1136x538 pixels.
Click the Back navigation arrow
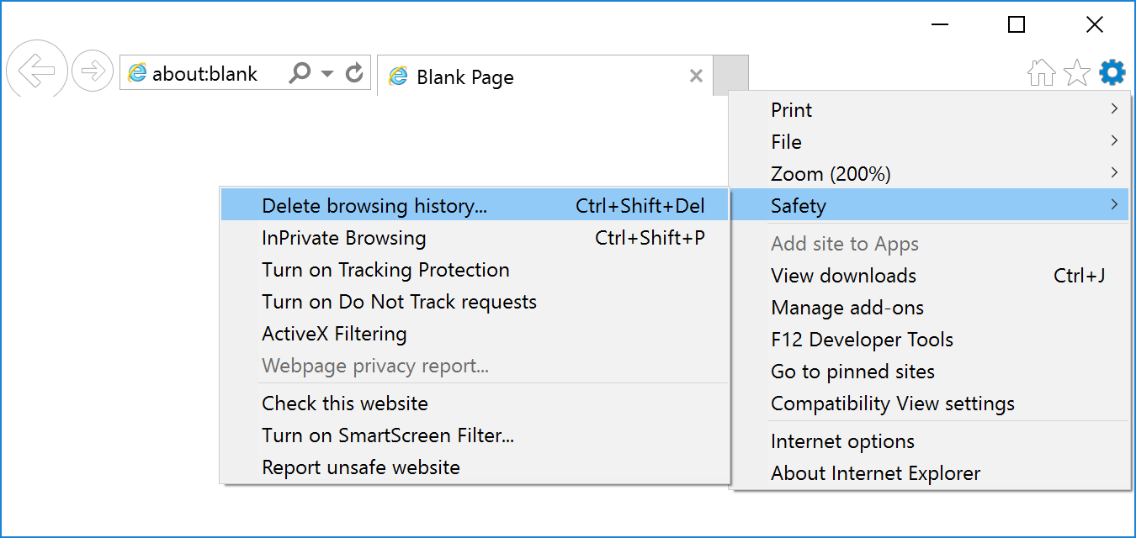[x=36, y=71]
